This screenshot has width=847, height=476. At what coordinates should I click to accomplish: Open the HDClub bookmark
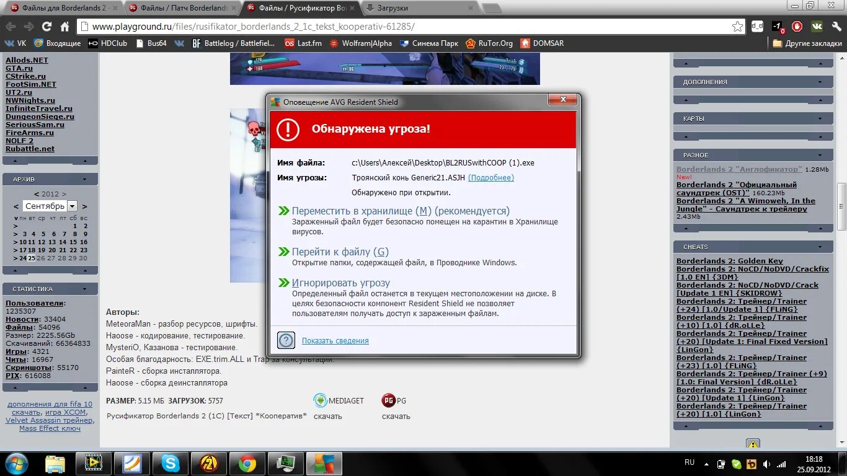click(x=107, y=43)
